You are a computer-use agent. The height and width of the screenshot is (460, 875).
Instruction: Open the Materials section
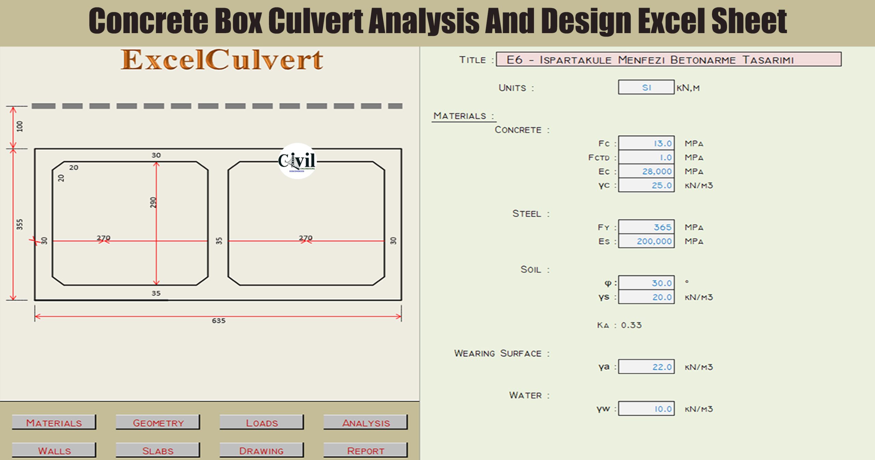(54, 423)
